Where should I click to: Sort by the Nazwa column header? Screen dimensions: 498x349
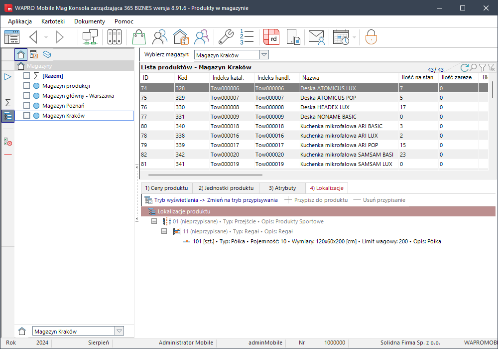[x=349, y=78]
